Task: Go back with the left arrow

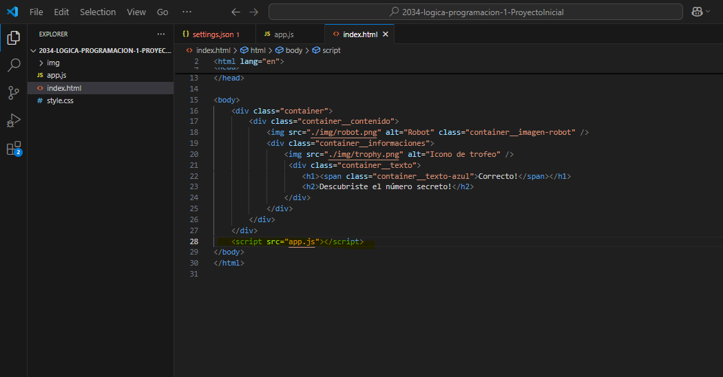Action: point(235,12)
